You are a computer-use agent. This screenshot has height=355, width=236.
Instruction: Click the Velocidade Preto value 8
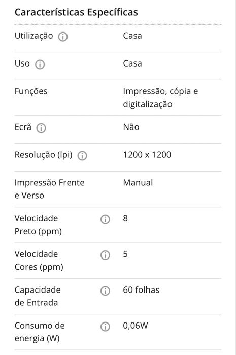click(125, 218)
